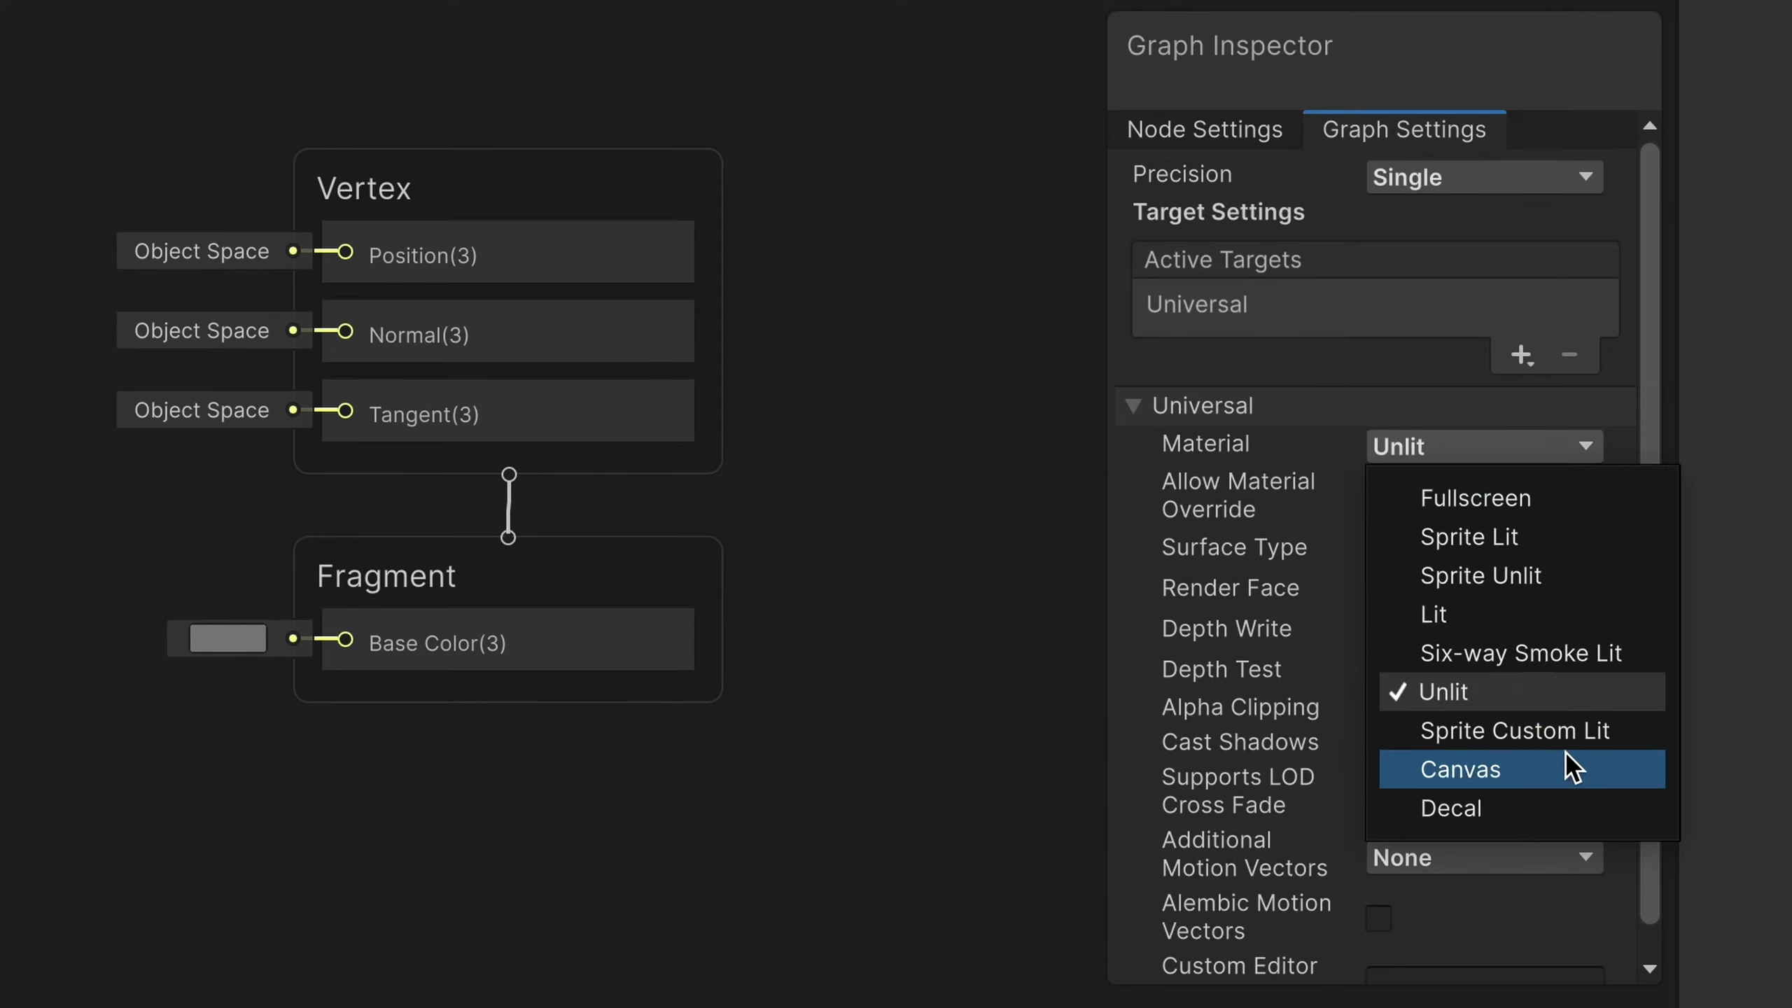Click the minus icon to remove target
The image size is (1792, 1008).
coord(1569,355)
